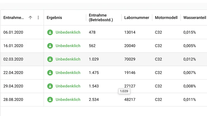Select the row dated 16.01.2020
This screenshot has height=116, width=207.
pos(103,46)
